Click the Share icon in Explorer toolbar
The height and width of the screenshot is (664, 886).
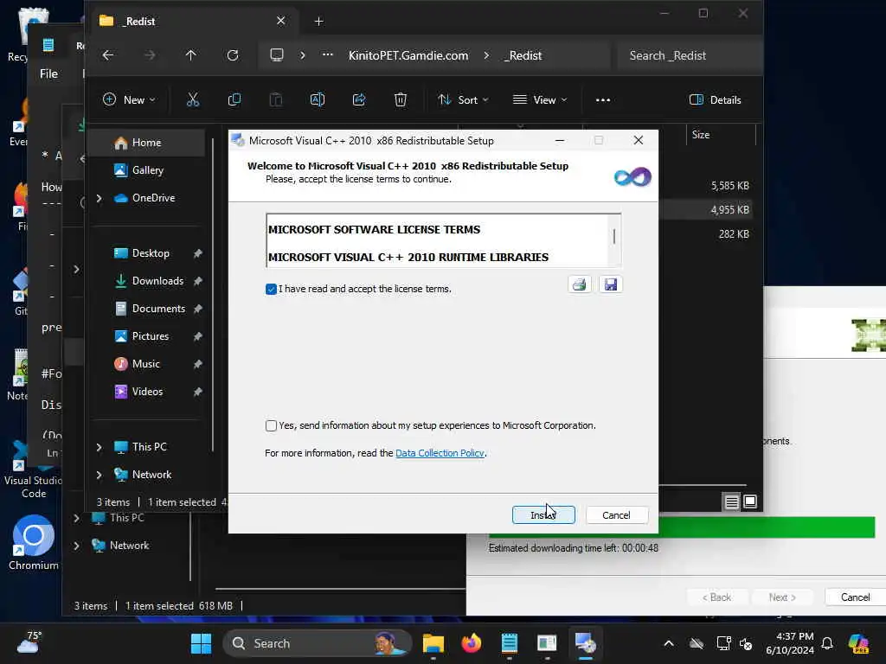359,100
